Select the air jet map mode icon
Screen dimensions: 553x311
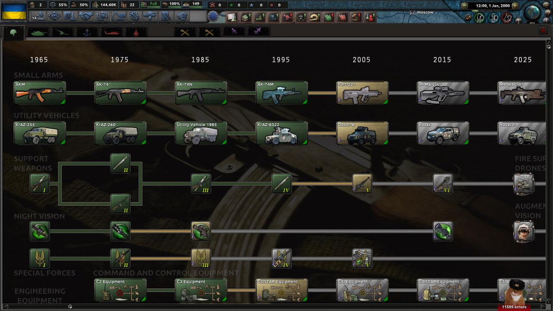click(507, 18)
